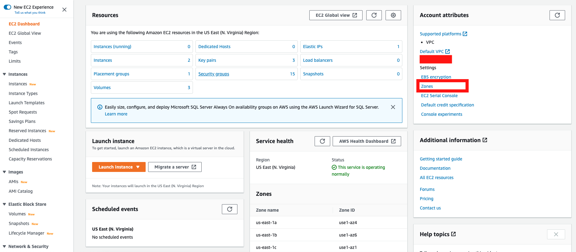Screen dimensions: 576x252
Task: Open Instance Types in sidebar
Action: pyautogui.click(x=23, y=93)
